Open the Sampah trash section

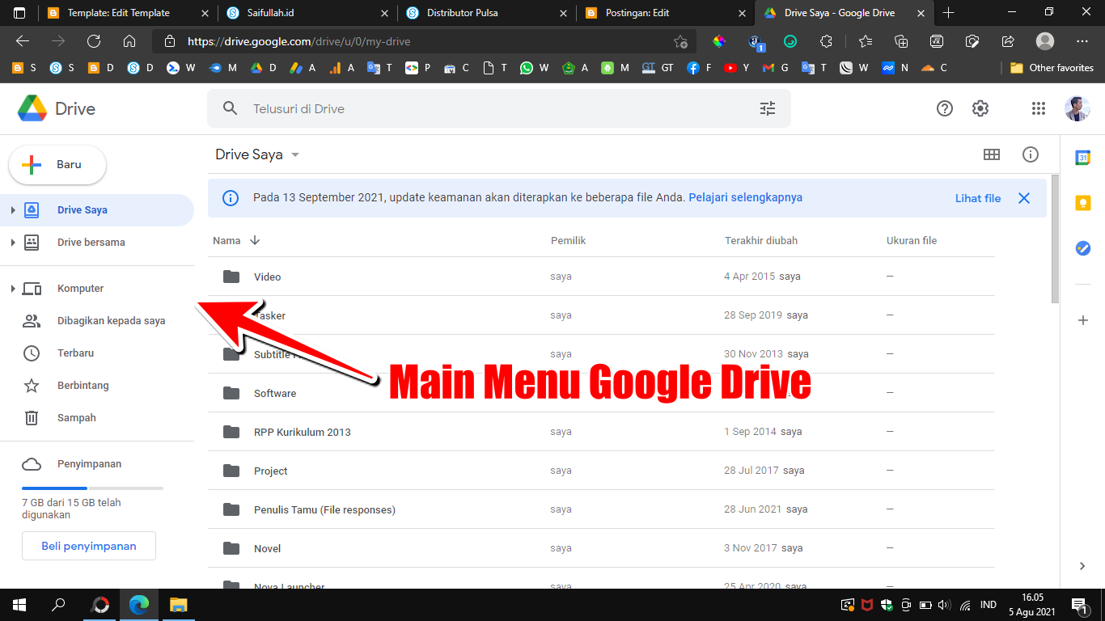(x=97, y=418)
